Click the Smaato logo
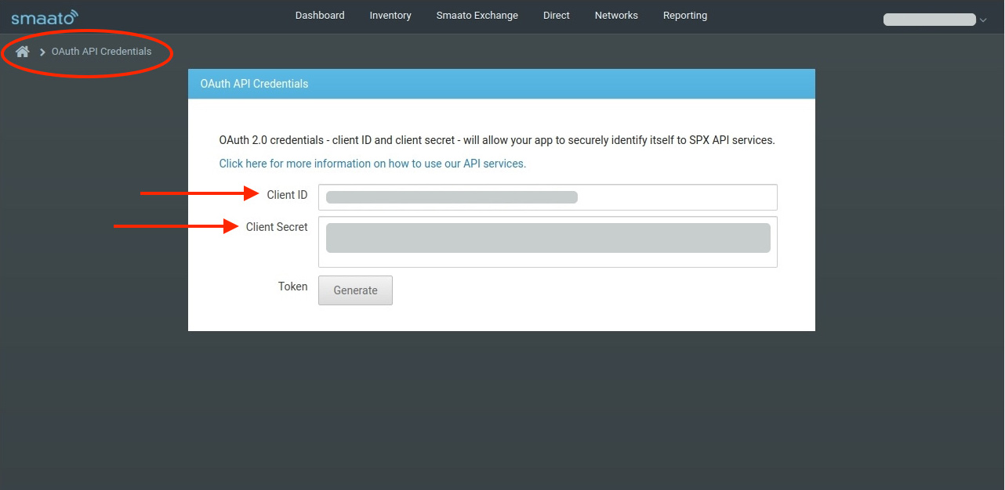 (x=44, y=16)
